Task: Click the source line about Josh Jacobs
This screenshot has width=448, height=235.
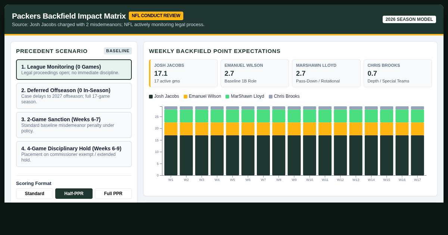Action: tap(108, 25)
